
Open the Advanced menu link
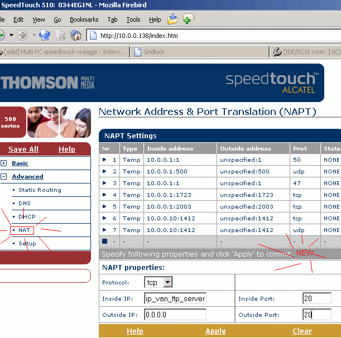tap(27, 176)
